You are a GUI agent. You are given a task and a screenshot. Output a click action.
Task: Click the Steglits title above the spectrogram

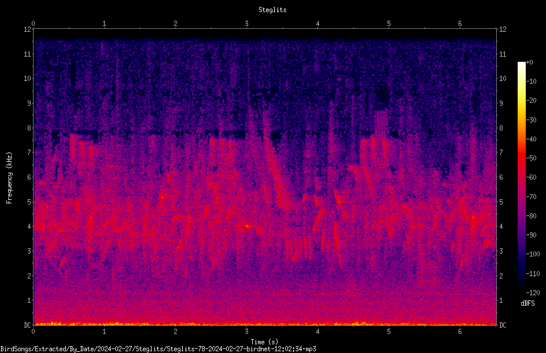click(x=272, y=10)
